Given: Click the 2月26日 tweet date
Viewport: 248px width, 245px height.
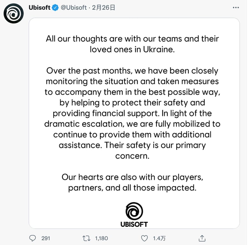Looking at the screenshot, I should (103, 8).
